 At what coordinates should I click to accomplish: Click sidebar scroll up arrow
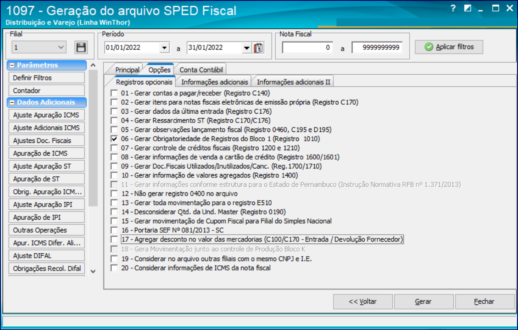coord(93,65)
